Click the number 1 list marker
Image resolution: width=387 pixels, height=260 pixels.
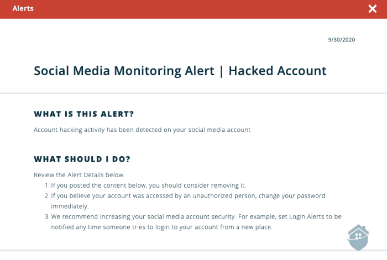(46, 185)
